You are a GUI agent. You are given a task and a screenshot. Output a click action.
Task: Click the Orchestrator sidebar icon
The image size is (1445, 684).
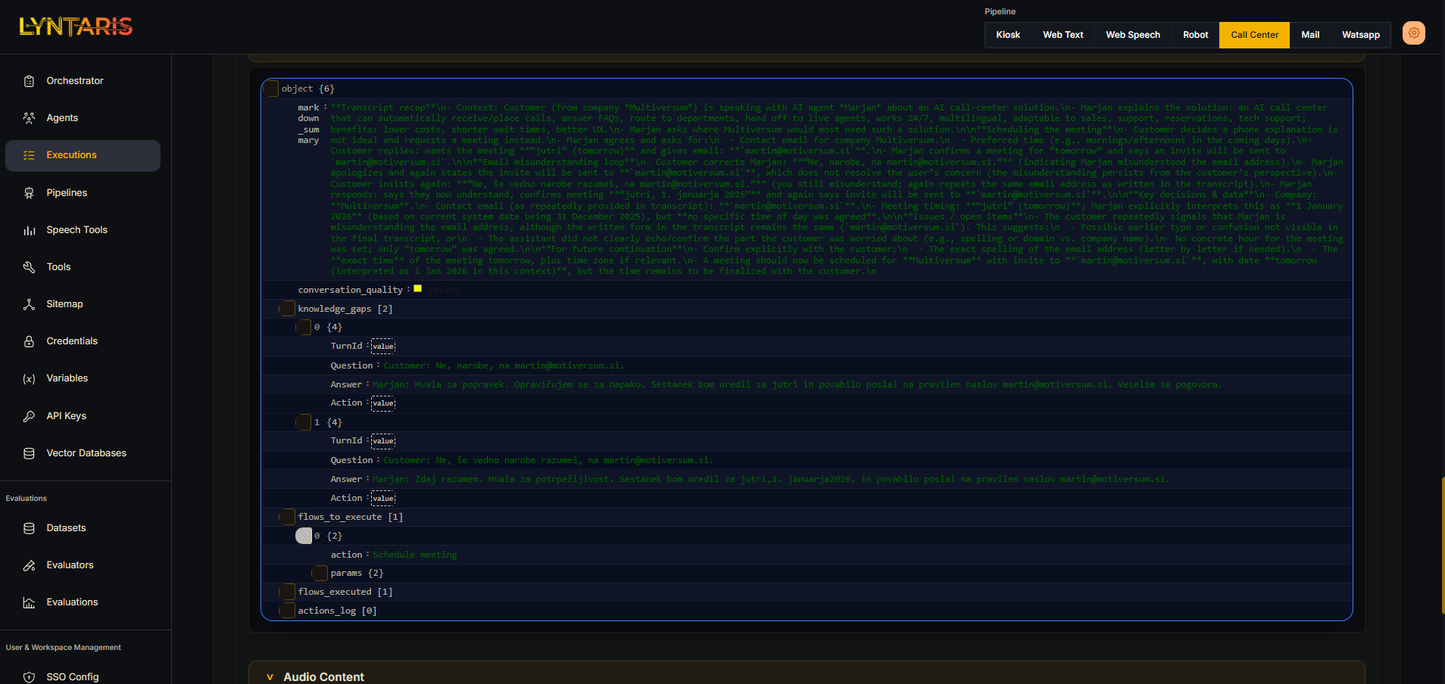(x=29, y=81)
